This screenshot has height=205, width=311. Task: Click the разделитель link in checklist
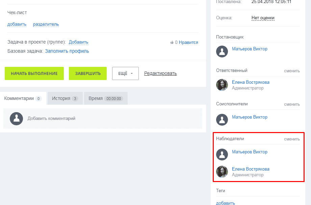click(x=46, y=24)
